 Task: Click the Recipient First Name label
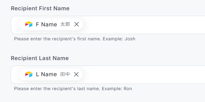[40, 8]
